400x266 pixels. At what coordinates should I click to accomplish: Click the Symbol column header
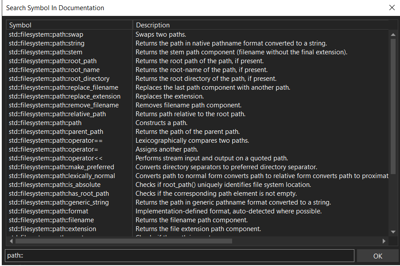pyautogui.click(x=69, y=25)
